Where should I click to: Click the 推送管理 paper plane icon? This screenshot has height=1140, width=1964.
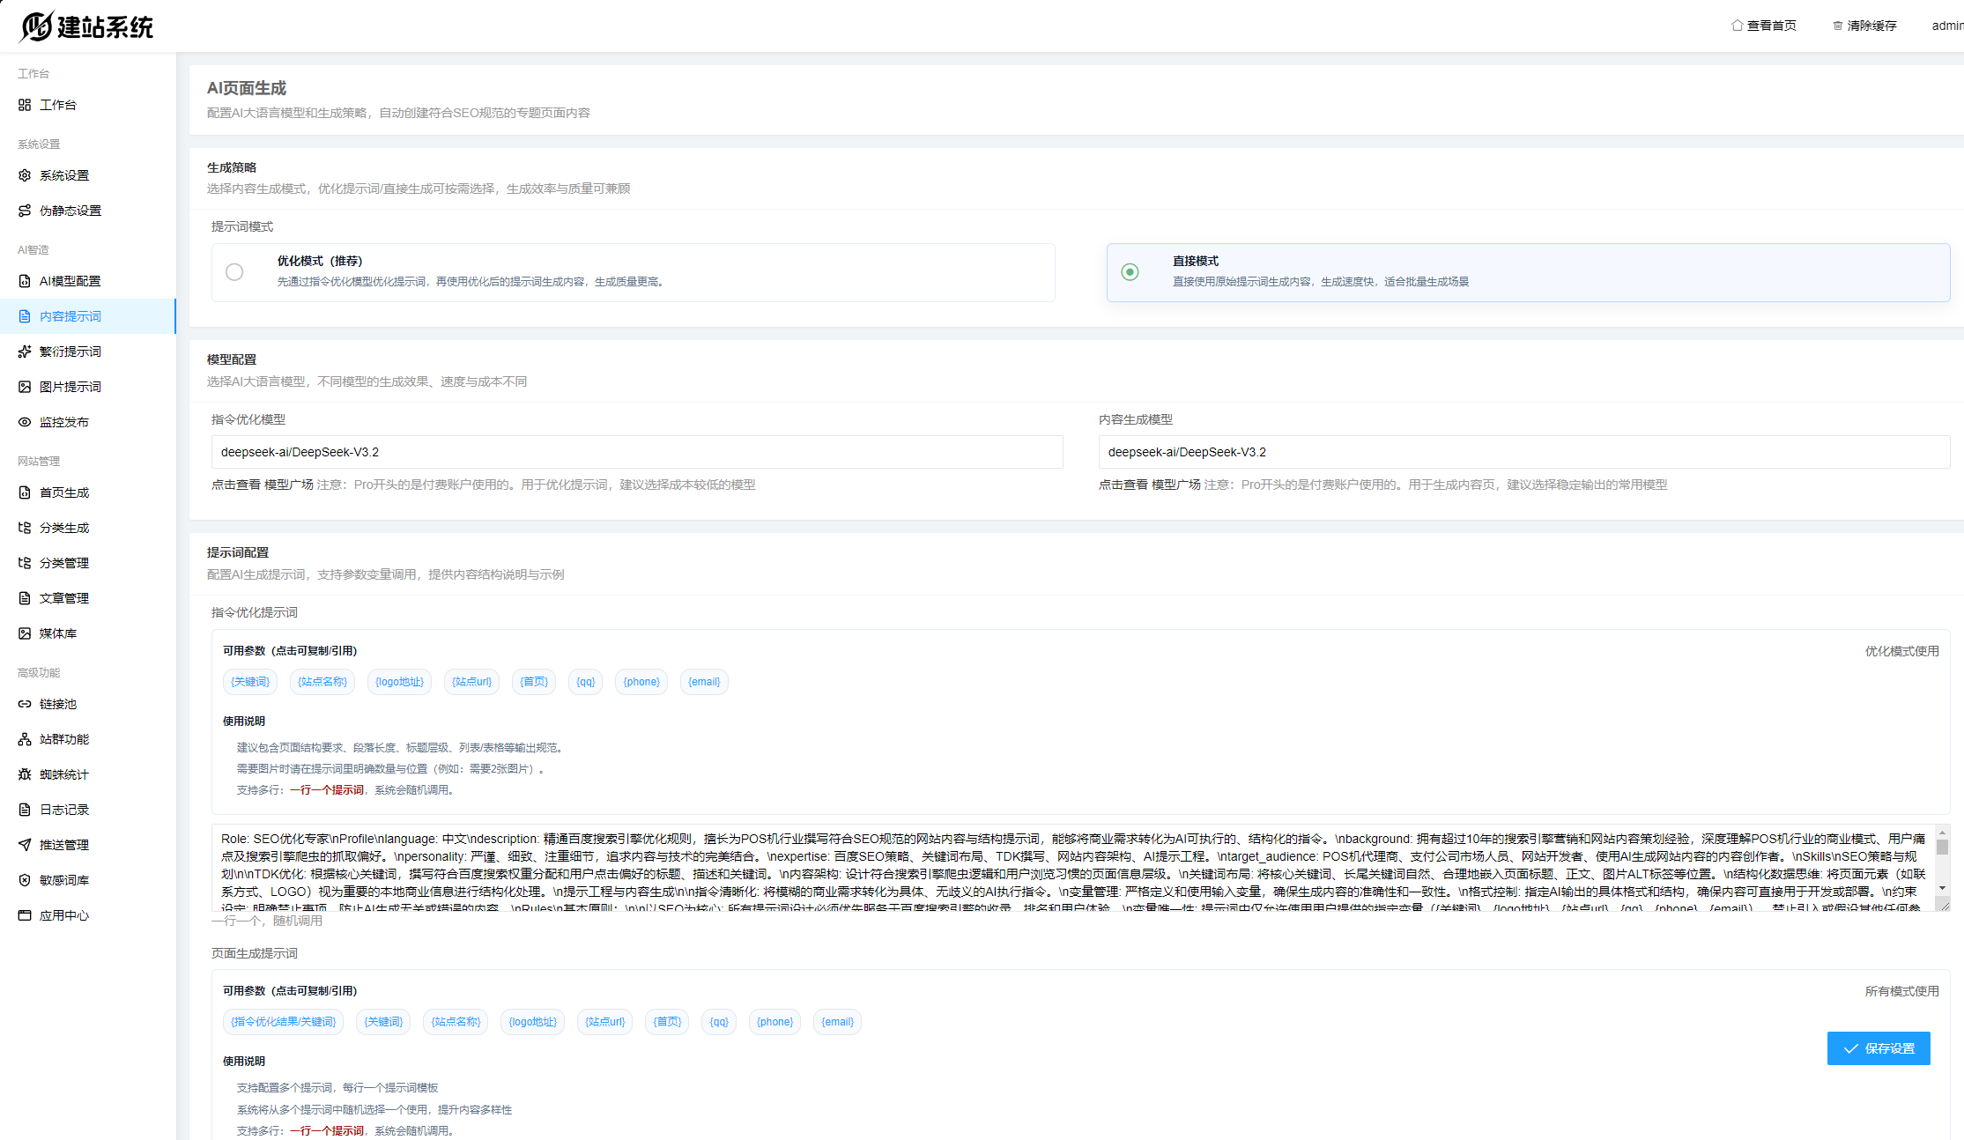coord(25,845)
